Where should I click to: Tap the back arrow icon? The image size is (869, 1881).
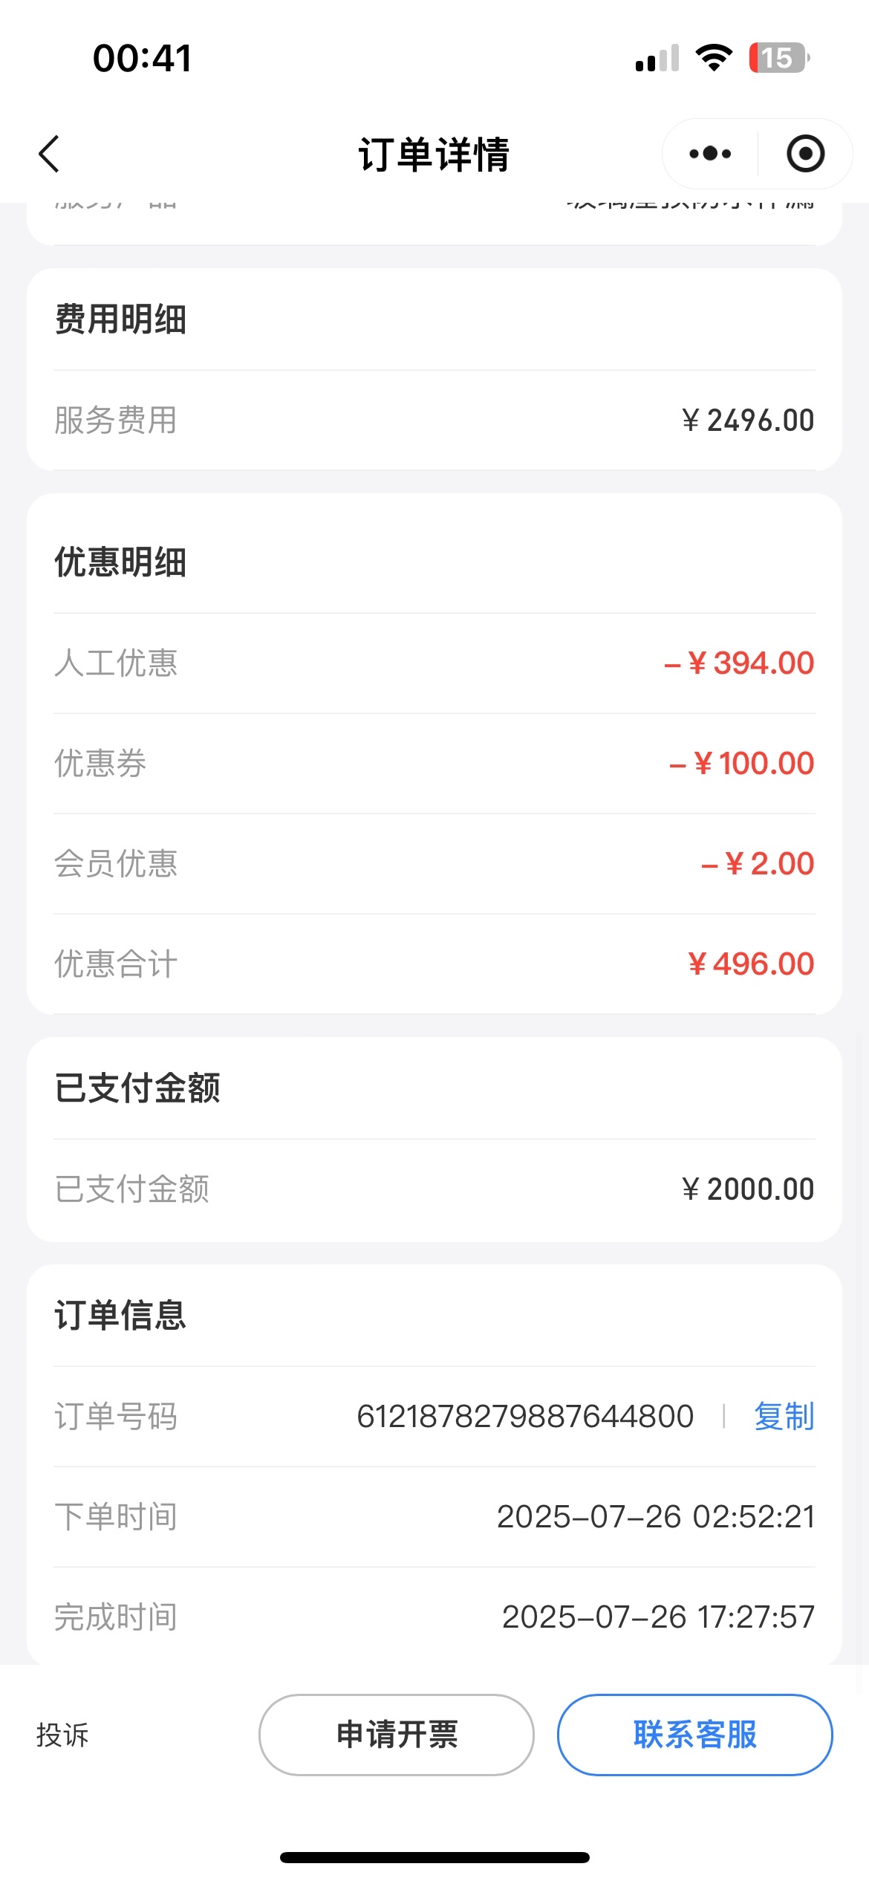click(49, 155)
